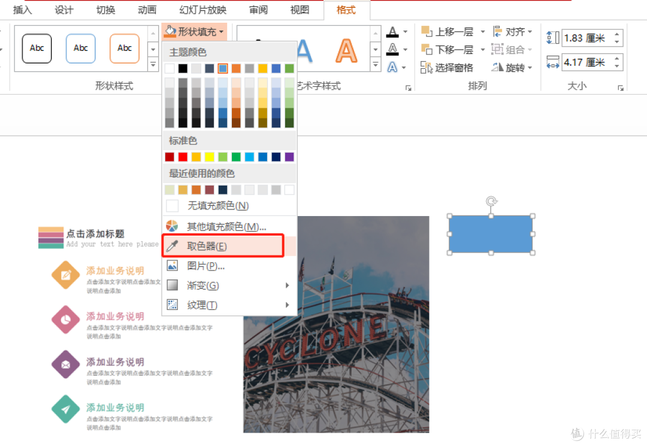The height and width of the screenshot is (447, 647).
Task: Apply the orange outline Abc shape style
Action: point(124,48)
